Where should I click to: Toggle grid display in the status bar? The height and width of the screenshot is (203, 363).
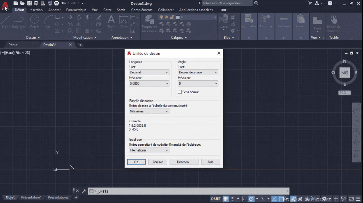click(225, 198)
